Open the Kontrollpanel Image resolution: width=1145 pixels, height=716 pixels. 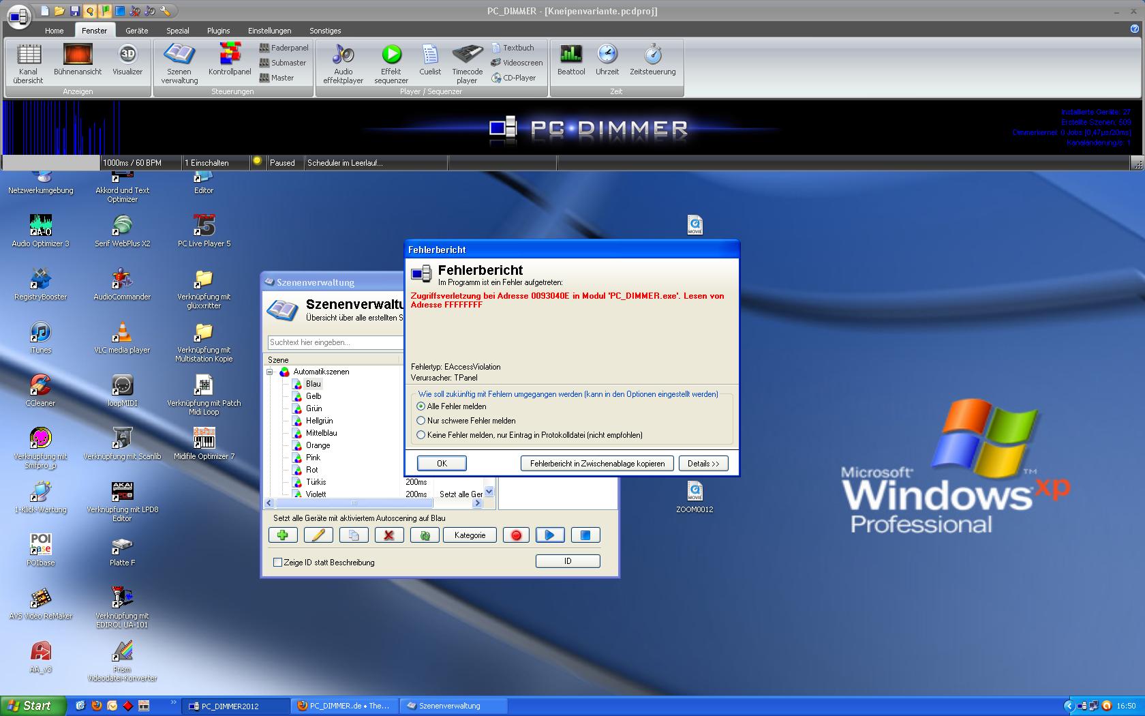tap(230, 60)
